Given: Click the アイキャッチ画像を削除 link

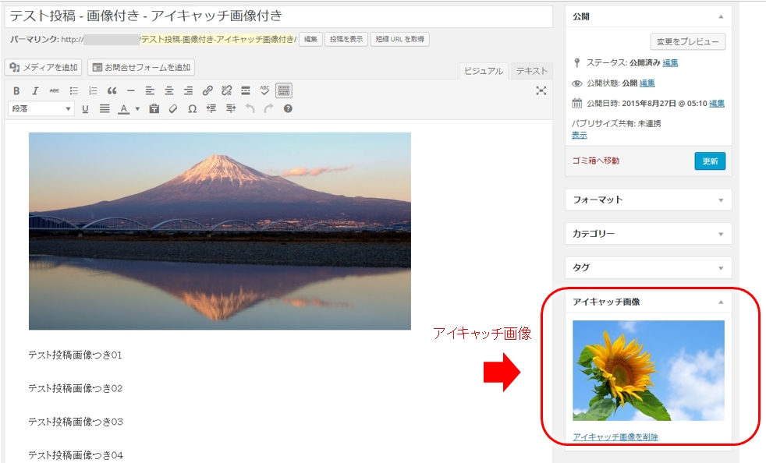Looking at the screenshot, I should [615, 437].
